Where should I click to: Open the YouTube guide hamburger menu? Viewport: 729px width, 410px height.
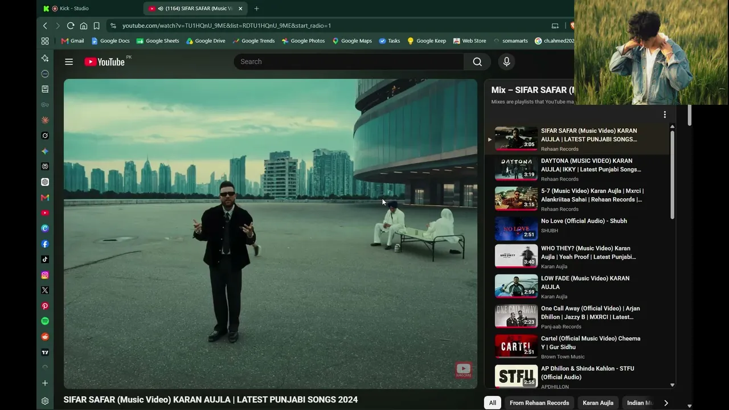(69, 62)
